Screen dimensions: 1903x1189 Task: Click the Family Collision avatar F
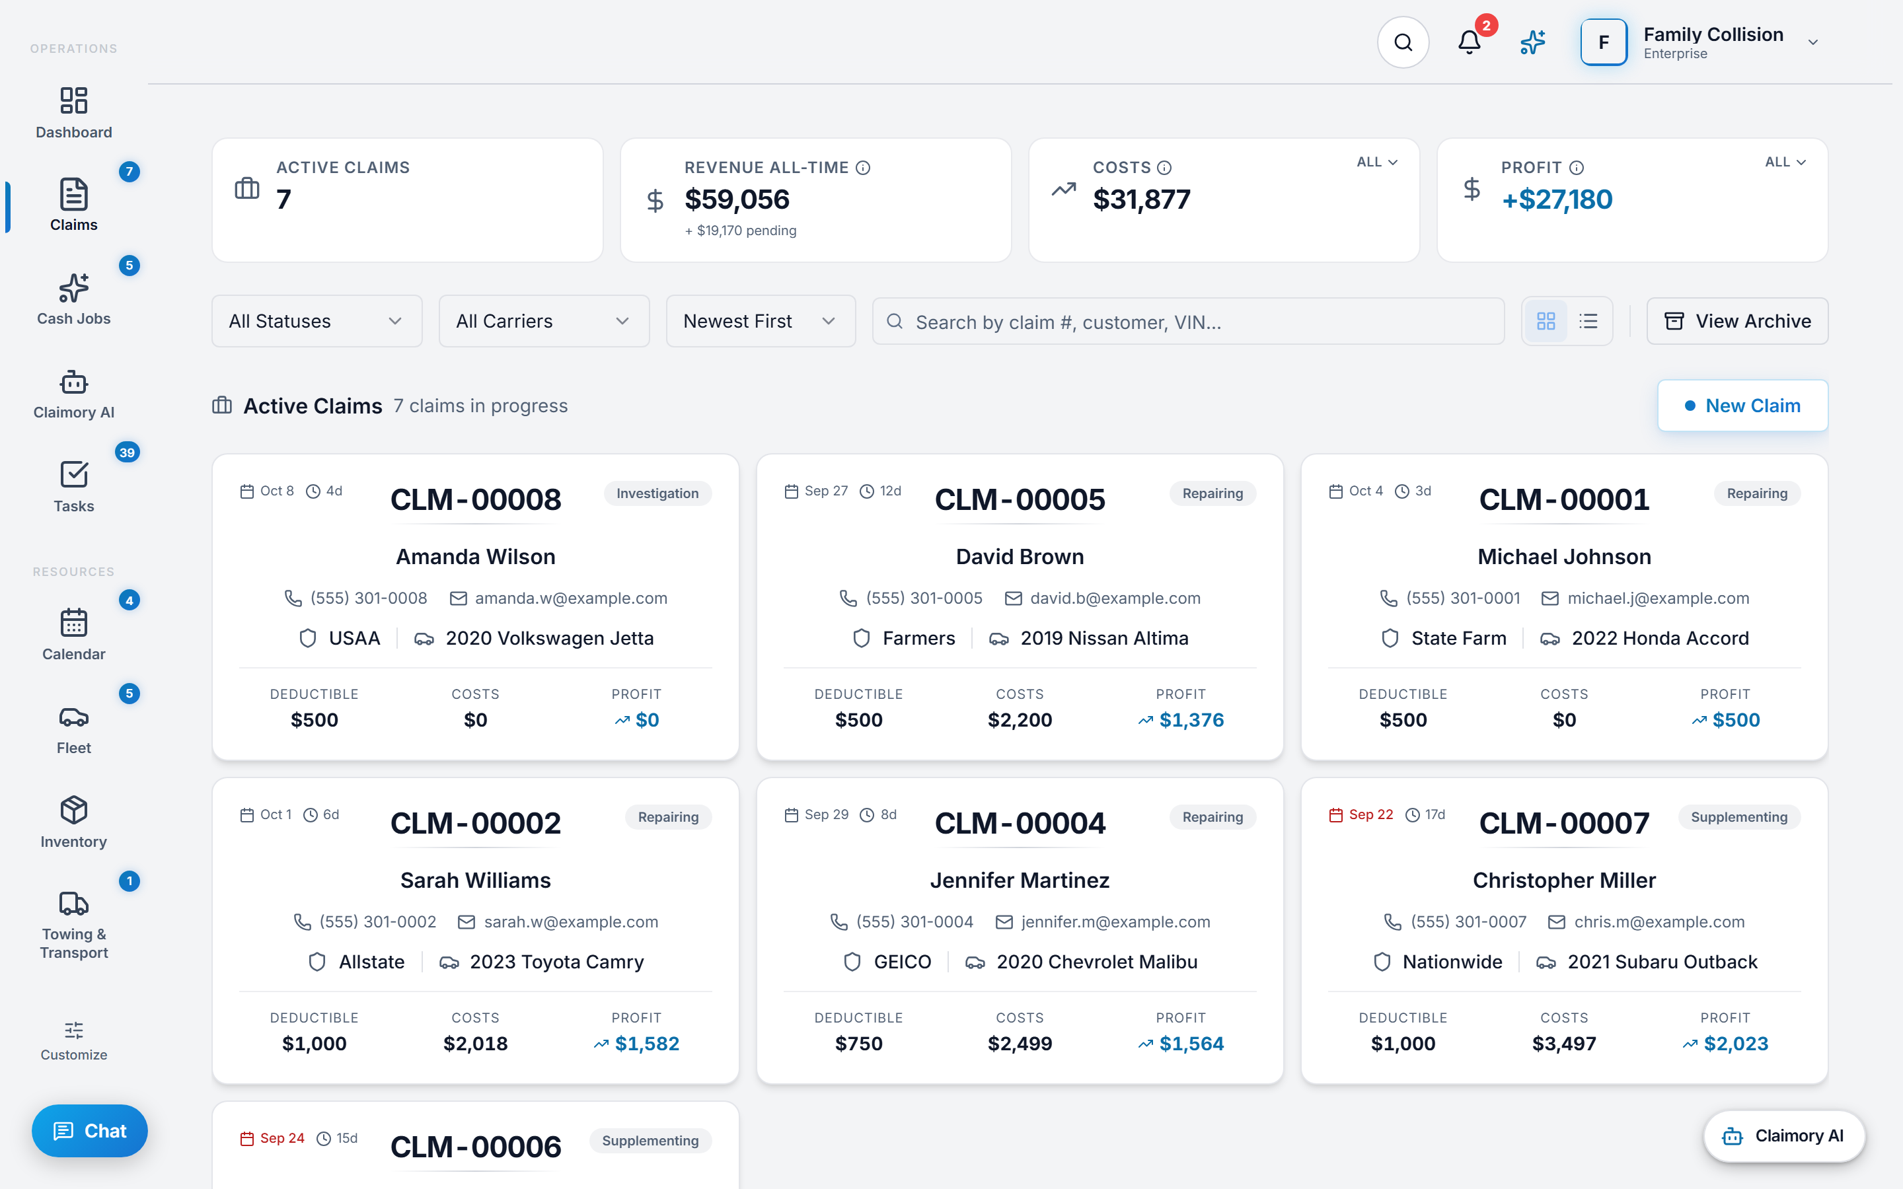tap(1604, 42)
